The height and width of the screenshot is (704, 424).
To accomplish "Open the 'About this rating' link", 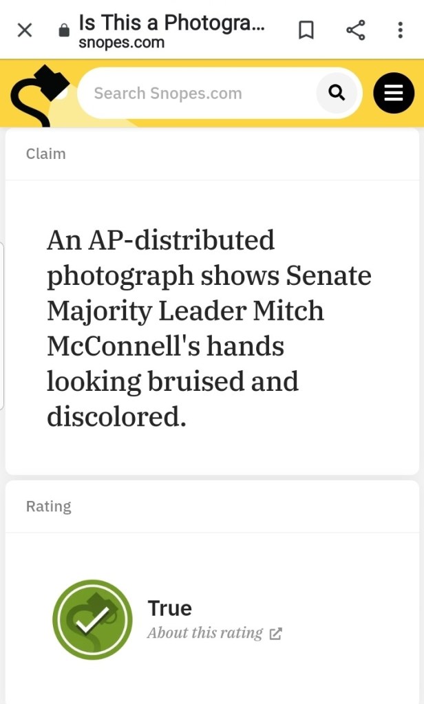I will [204, 633].
